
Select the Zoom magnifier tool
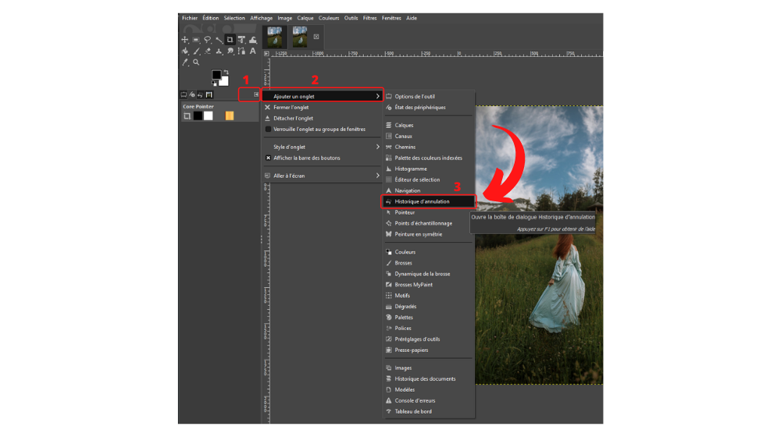pyautogui.click(x=196, y=62)
